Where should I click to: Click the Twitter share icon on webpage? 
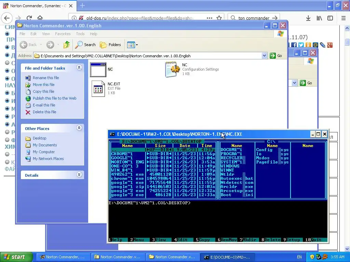tap(301, 45)
